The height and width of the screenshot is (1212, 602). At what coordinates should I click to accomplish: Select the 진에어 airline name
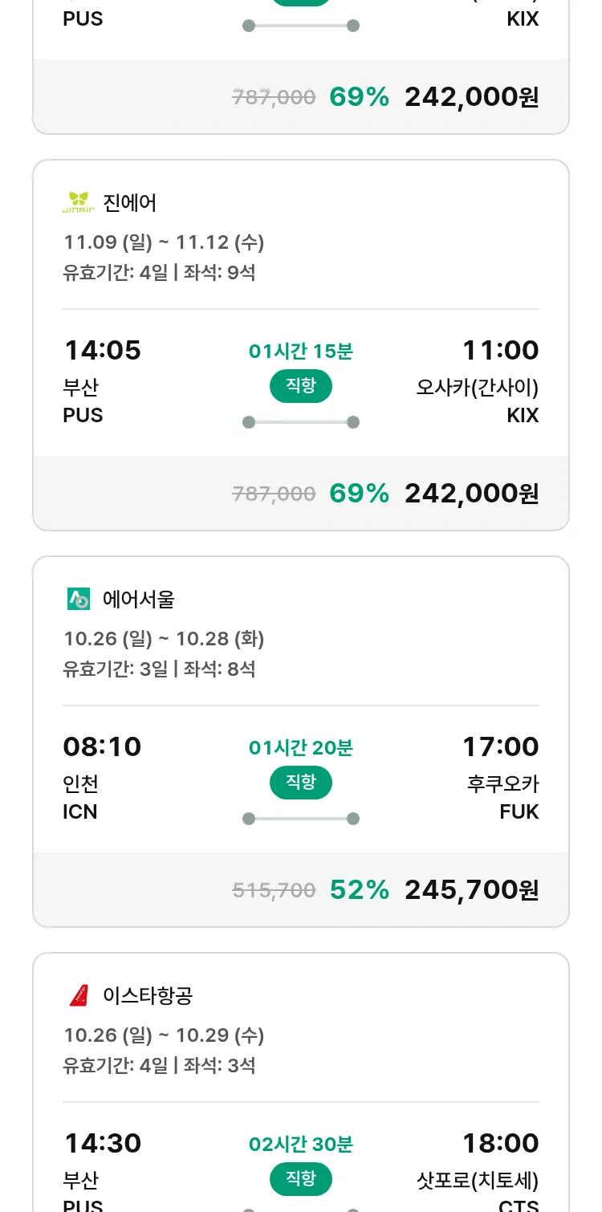point(130,203)
